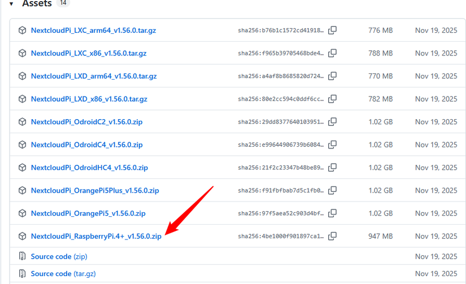Select hash text sha256:80e2cc594c0ddf6cc…

point(281,99)
